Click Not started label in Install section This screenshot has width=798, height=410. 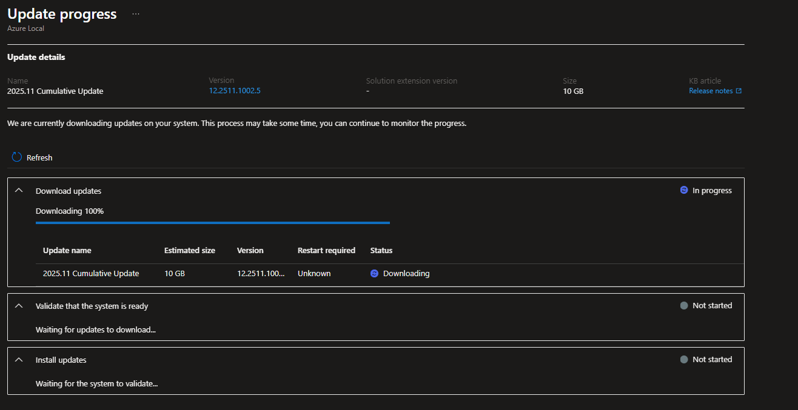click(712, 360)
